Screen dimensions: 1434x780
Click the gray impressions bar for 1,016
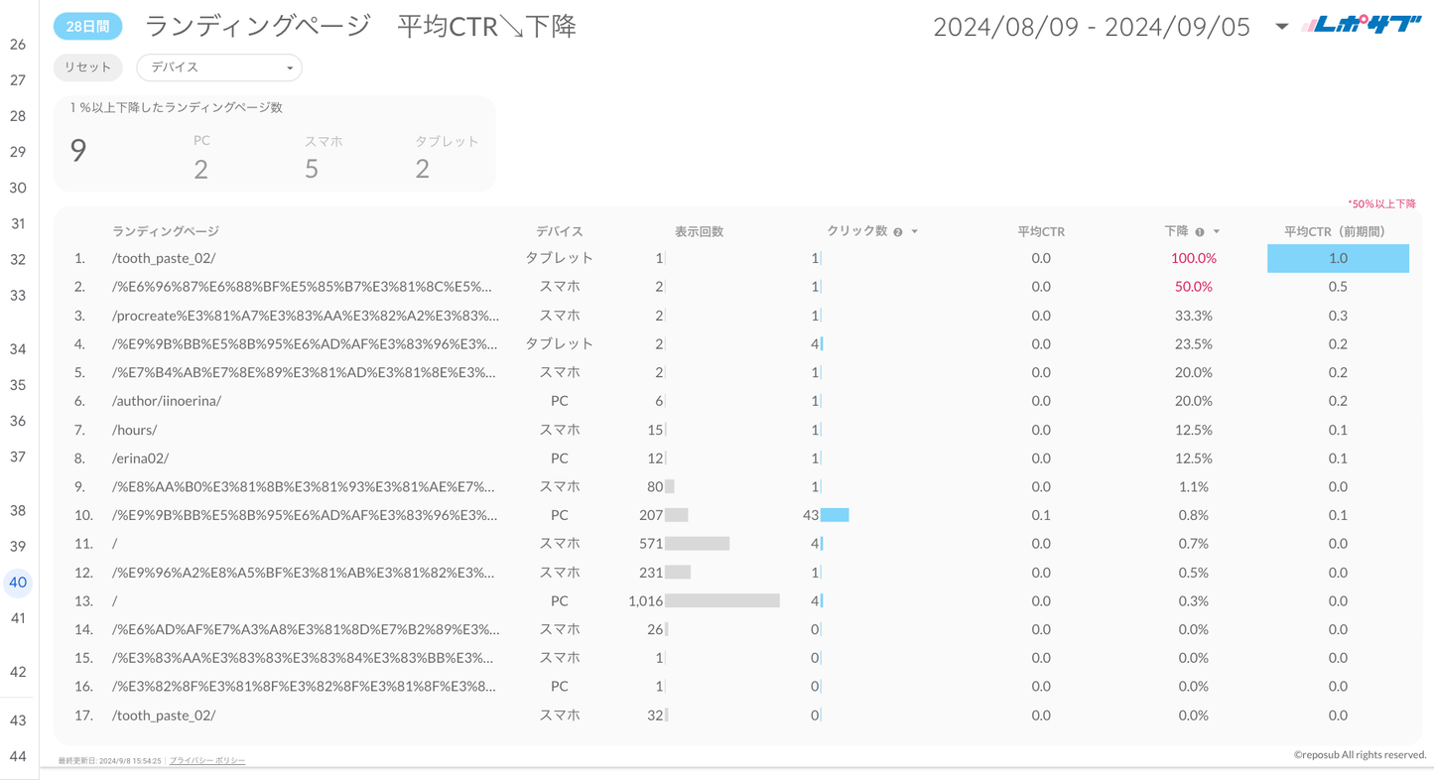pos(721,601)
